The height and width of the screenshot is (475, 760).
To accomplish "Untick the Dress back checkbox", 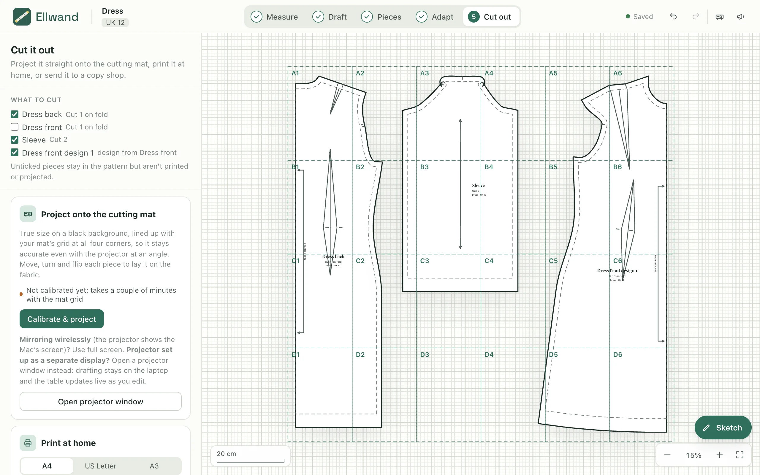I will pyautogui.click(x=15, y=114).
